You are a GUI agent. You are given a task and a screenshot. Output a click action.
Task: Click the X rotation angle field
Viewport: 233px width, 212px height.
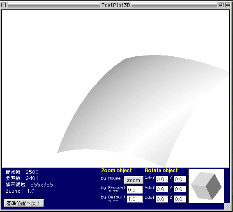pyautogui.click(x=180, y=180)
